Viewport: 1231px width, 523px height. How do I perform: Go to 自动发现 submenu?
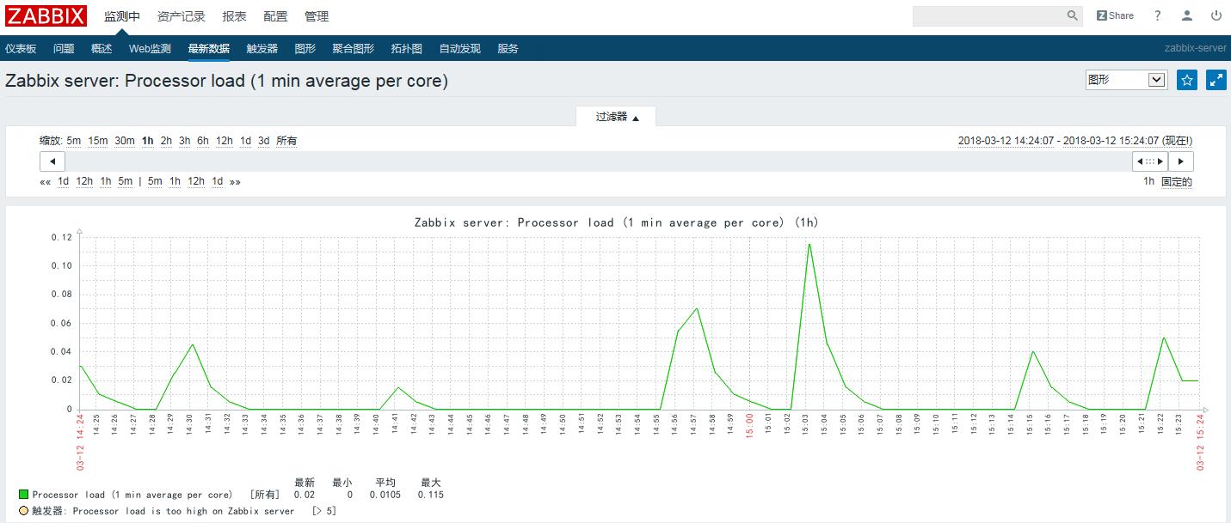pos(459,49)
